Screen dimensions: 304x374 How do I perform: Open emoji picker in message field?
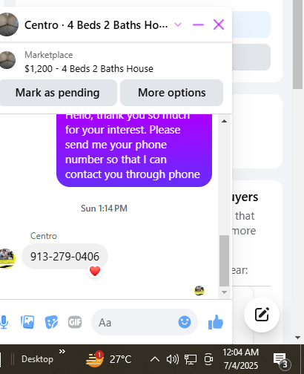click(185, 322)
